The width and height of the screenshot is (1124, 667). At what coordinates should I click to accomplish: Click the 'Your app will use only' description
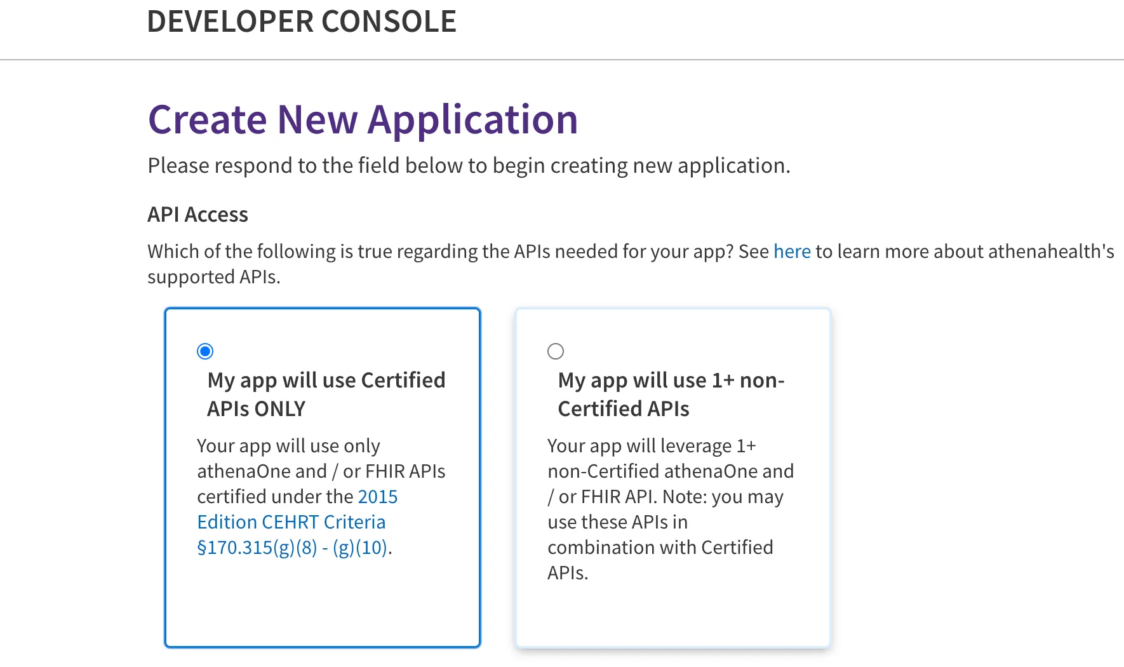321,497
